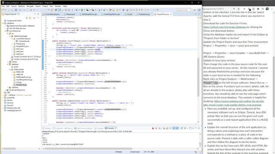
Task: Open the github.com database link in browser
Action: 225,27
